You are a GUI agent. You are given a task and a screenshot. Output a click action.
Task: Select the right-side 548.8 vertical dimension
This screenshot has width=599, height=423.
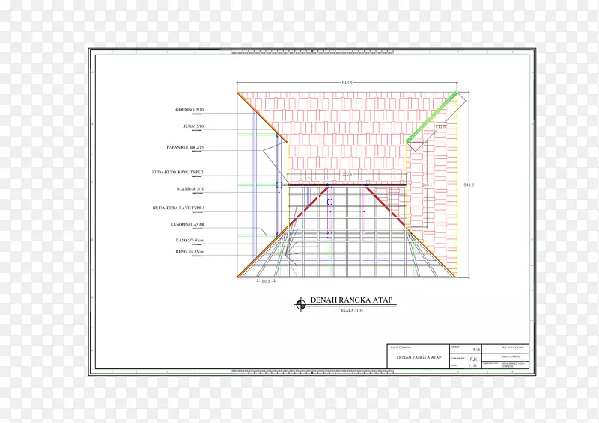tap(469, 184)
